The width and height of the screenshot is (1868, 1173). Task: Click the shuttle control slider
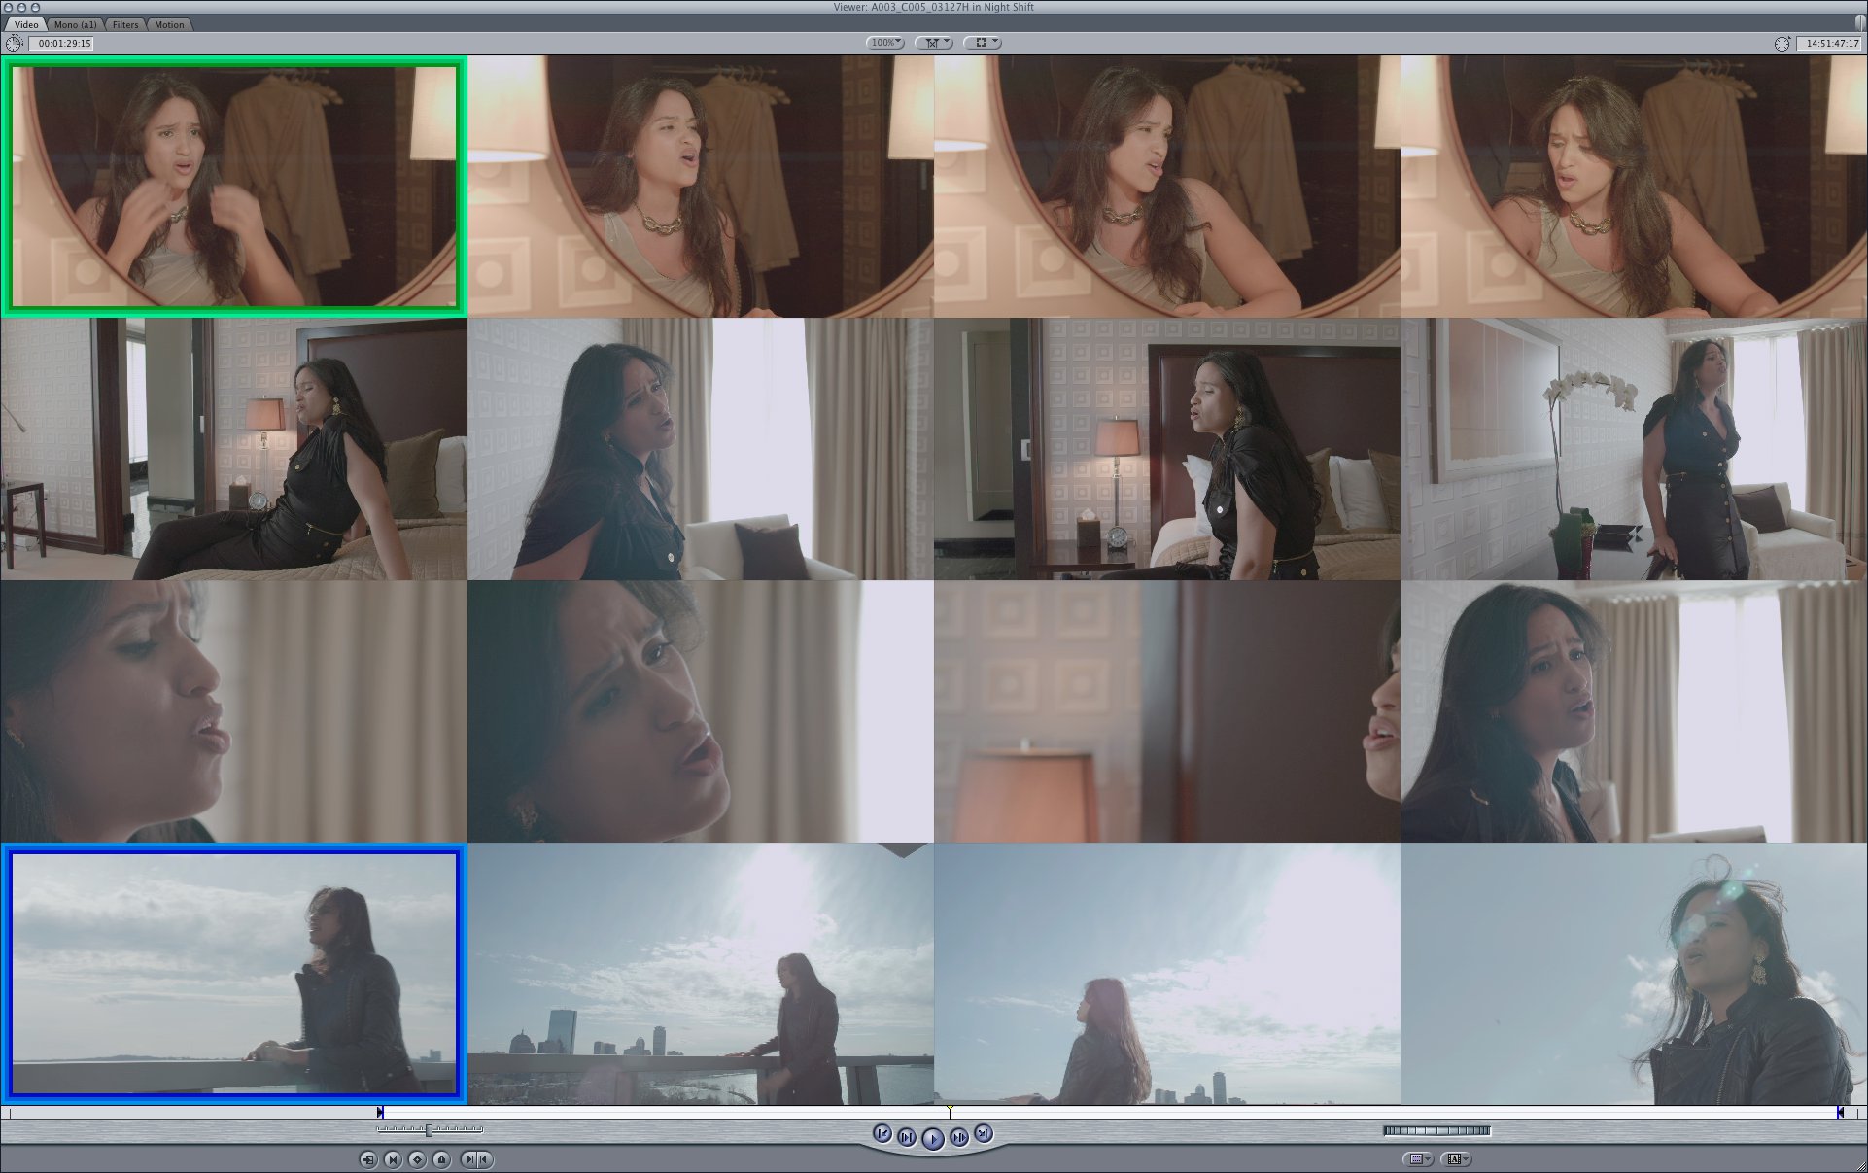tap(429, 1130)
